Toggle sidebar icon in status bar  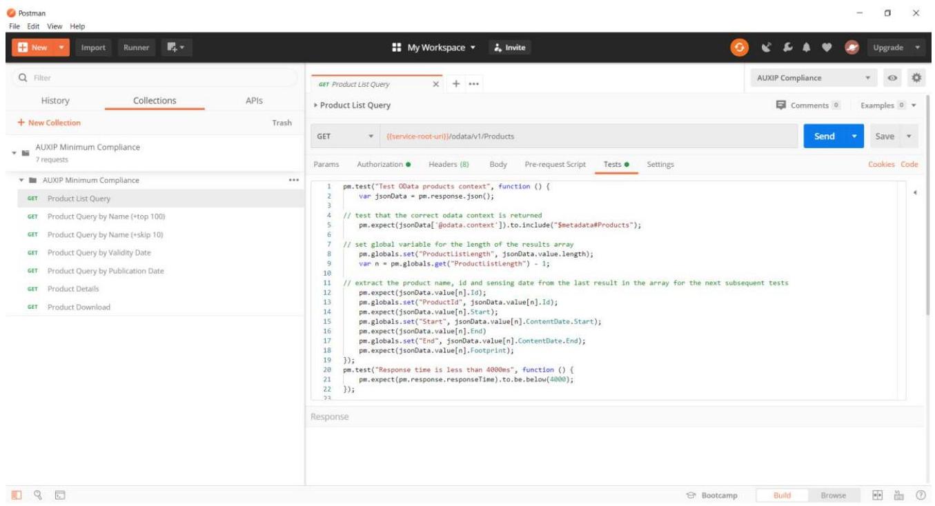click(17, 495)
